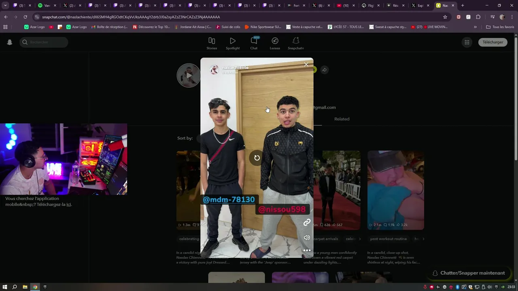
Task: Expand hidden bookmarks chevron
Action: pyautogui.click(x=475, y=27)
